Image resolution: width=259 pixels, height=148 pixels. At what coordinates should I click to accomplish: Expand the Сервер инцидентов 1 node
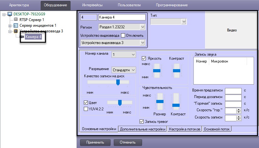[x=10, y=25]
